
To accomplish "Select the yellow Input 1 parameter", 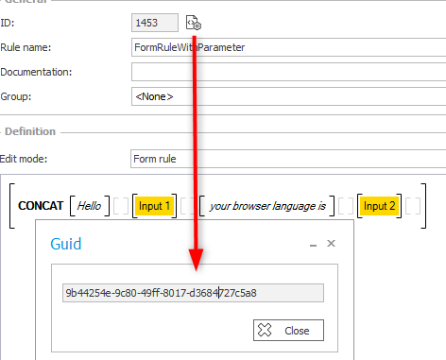I will pyautogui.click(x=154, y=206).
